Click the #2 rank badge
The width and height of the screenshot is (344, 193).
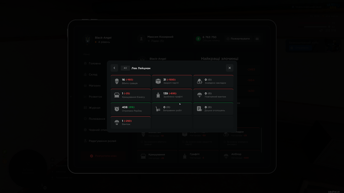(125, 68)
